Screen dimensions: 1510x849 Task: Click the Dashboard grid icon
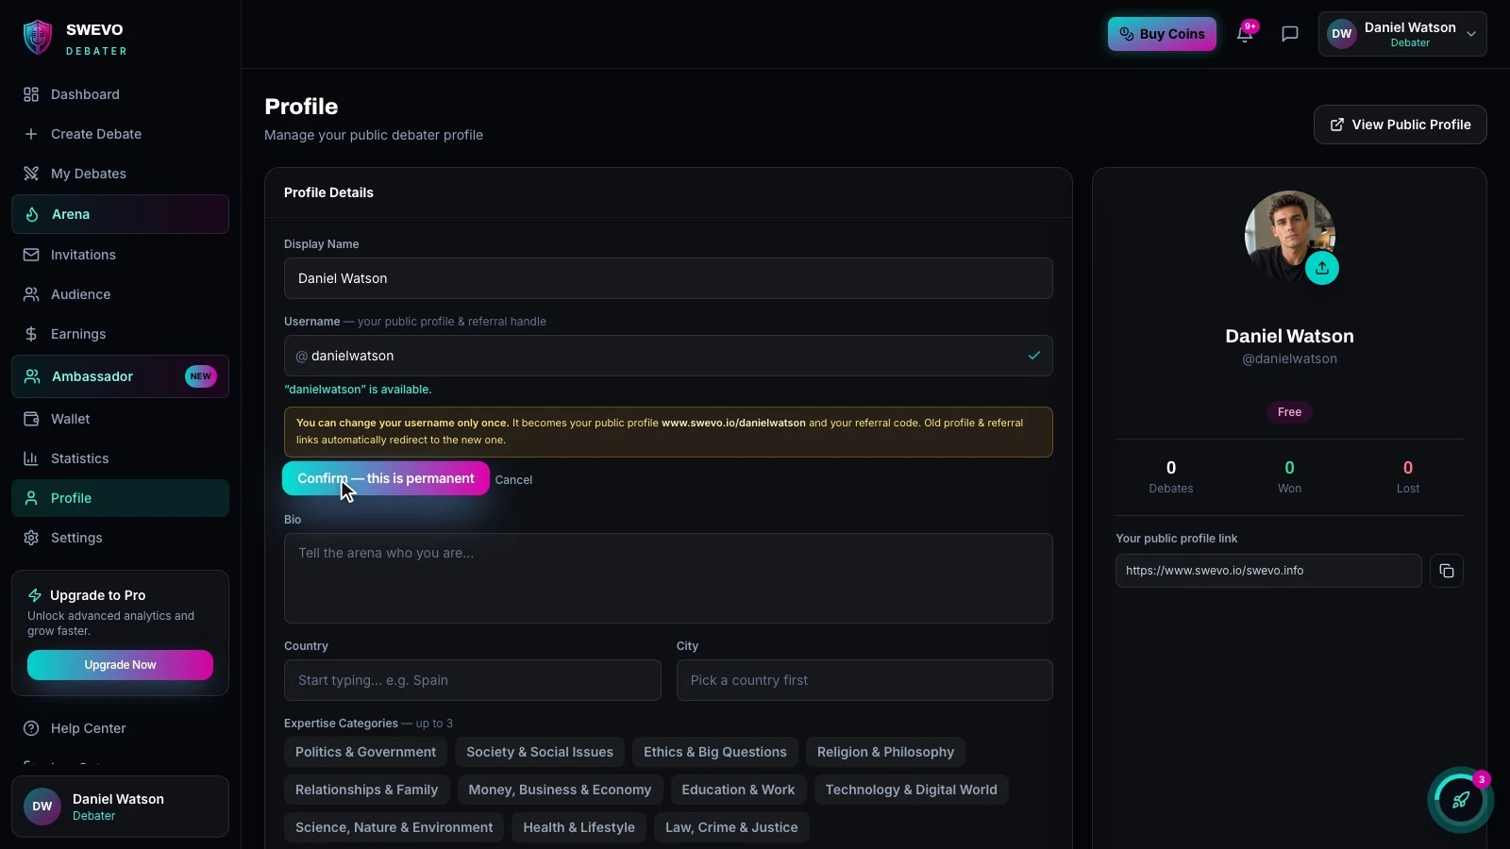[x=31, y=94]
